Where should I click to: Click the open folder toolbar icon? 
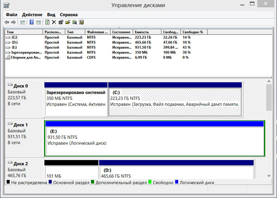(x=68, y=22)
